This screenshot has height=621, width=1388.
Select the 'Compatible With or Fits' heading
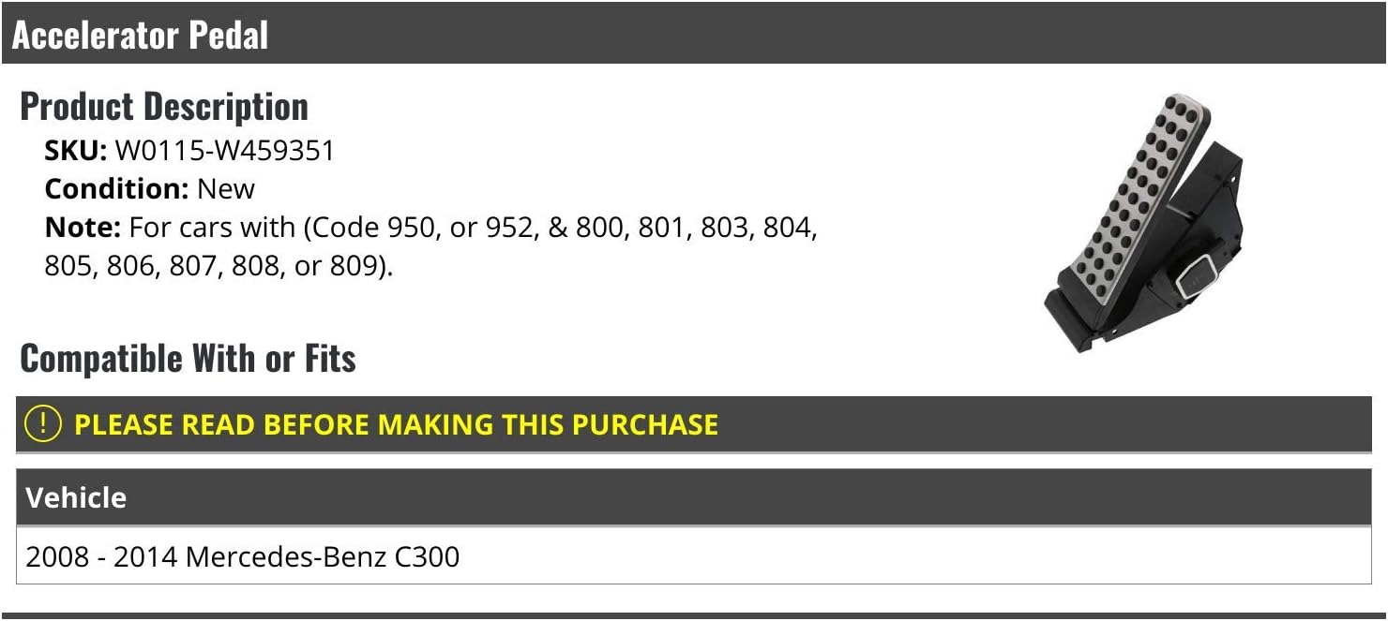[188, 359]
